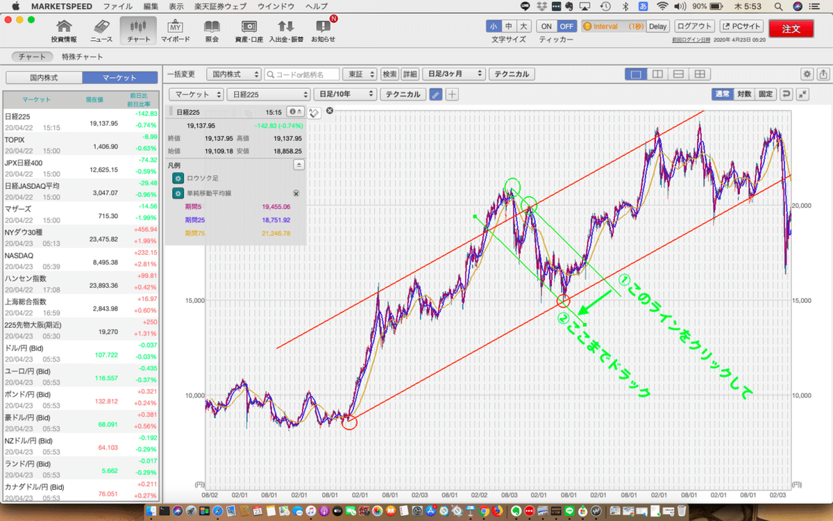Click the 検索 button
Image resolution: width=833 pixels, height=521 pixels.
coord(390,74)
